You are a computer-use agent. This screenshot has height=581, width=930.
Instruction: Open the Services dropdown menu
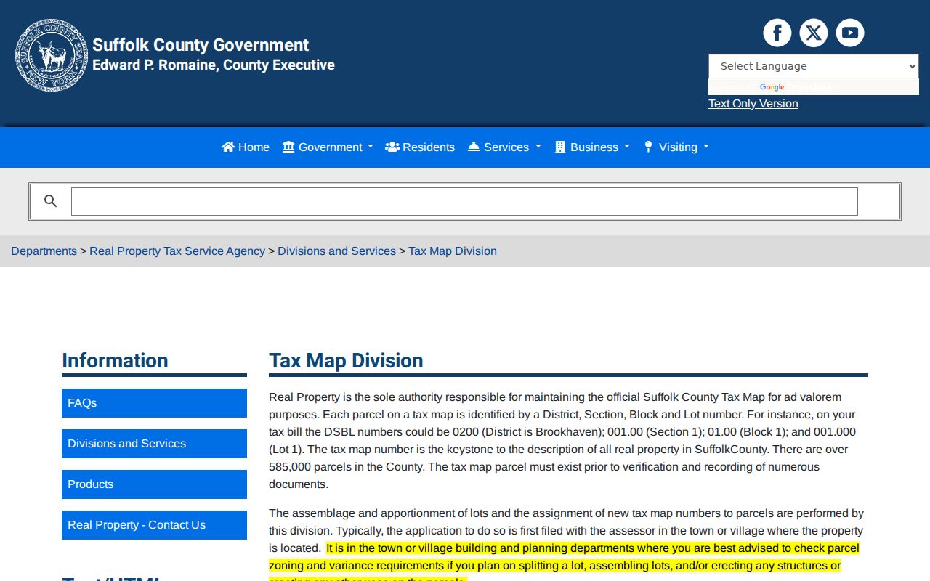click(504, 147)
